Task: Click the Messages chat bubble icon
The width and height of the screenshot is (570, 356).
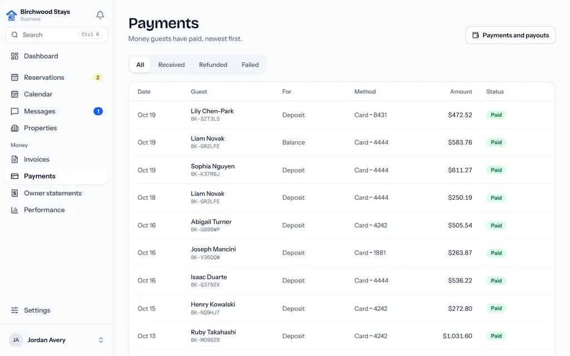Action: coord(14,111)
